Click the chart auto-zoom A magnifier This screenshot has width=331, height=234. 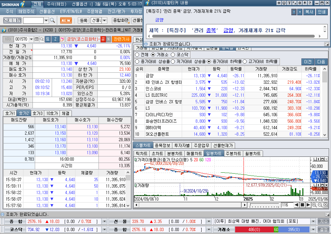pyautogui.click(x=326, y=205)
